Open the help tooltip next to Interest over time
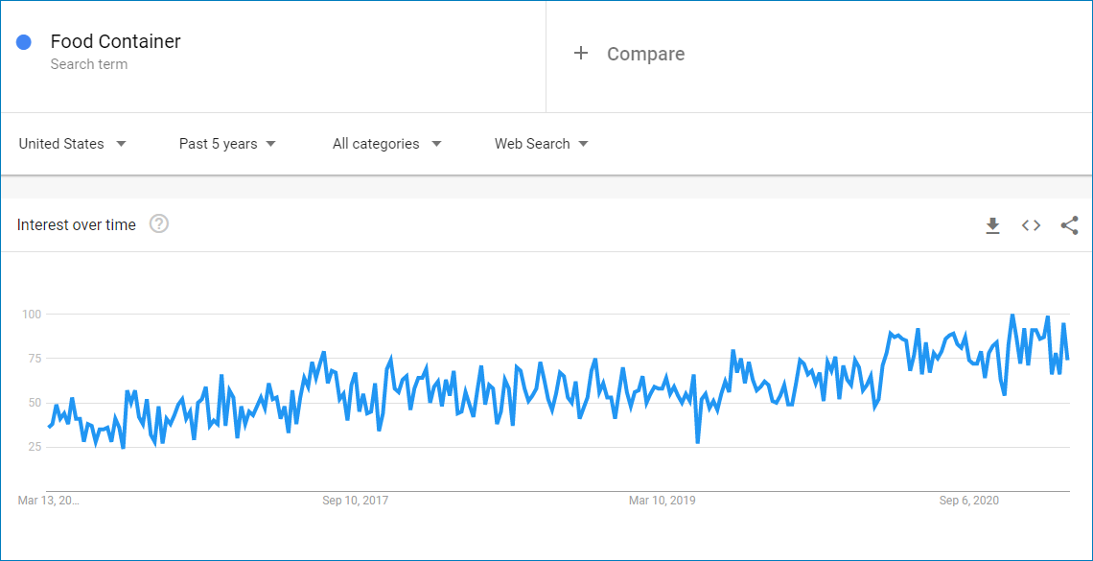The width and height of the screenshot is (1093, 561). coord(158,223)
